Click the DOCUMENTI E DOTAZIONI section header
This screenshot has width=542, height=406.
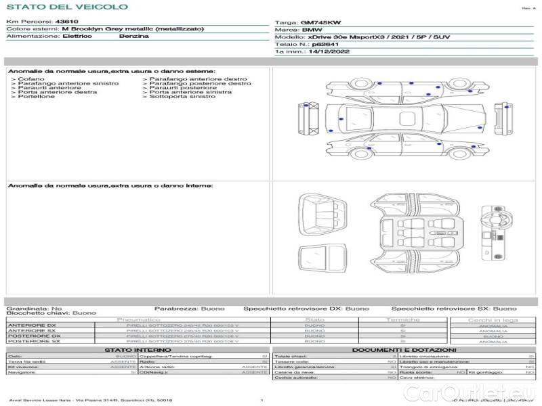click(x=403, y=350)
